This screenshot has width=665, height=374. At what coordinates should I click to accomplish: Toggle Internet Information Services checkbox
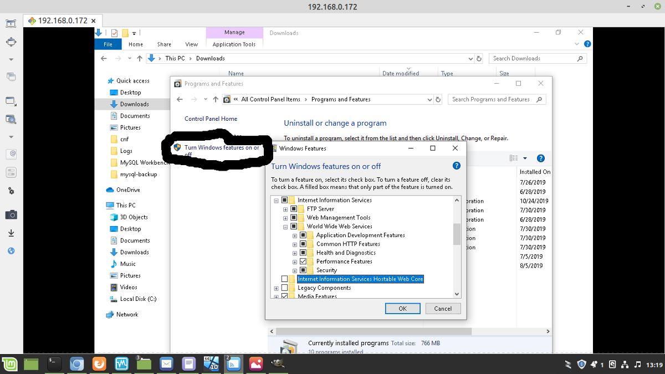[285, 200]
